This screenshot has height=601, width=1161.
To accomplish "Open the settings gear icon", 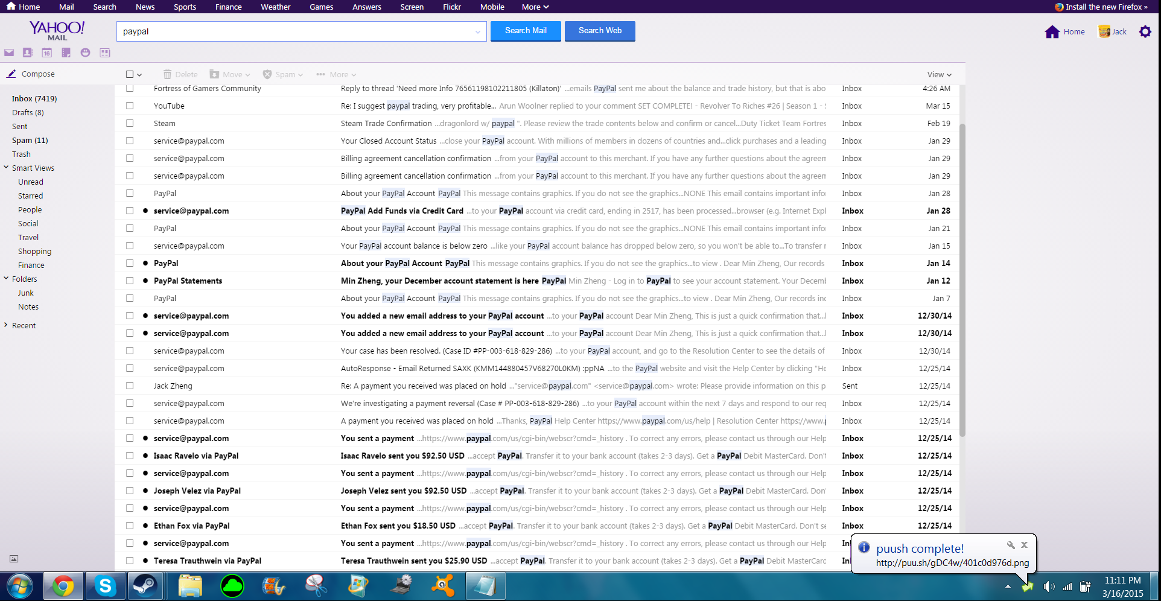I will pyautogui.click(x=1145, y=31).
